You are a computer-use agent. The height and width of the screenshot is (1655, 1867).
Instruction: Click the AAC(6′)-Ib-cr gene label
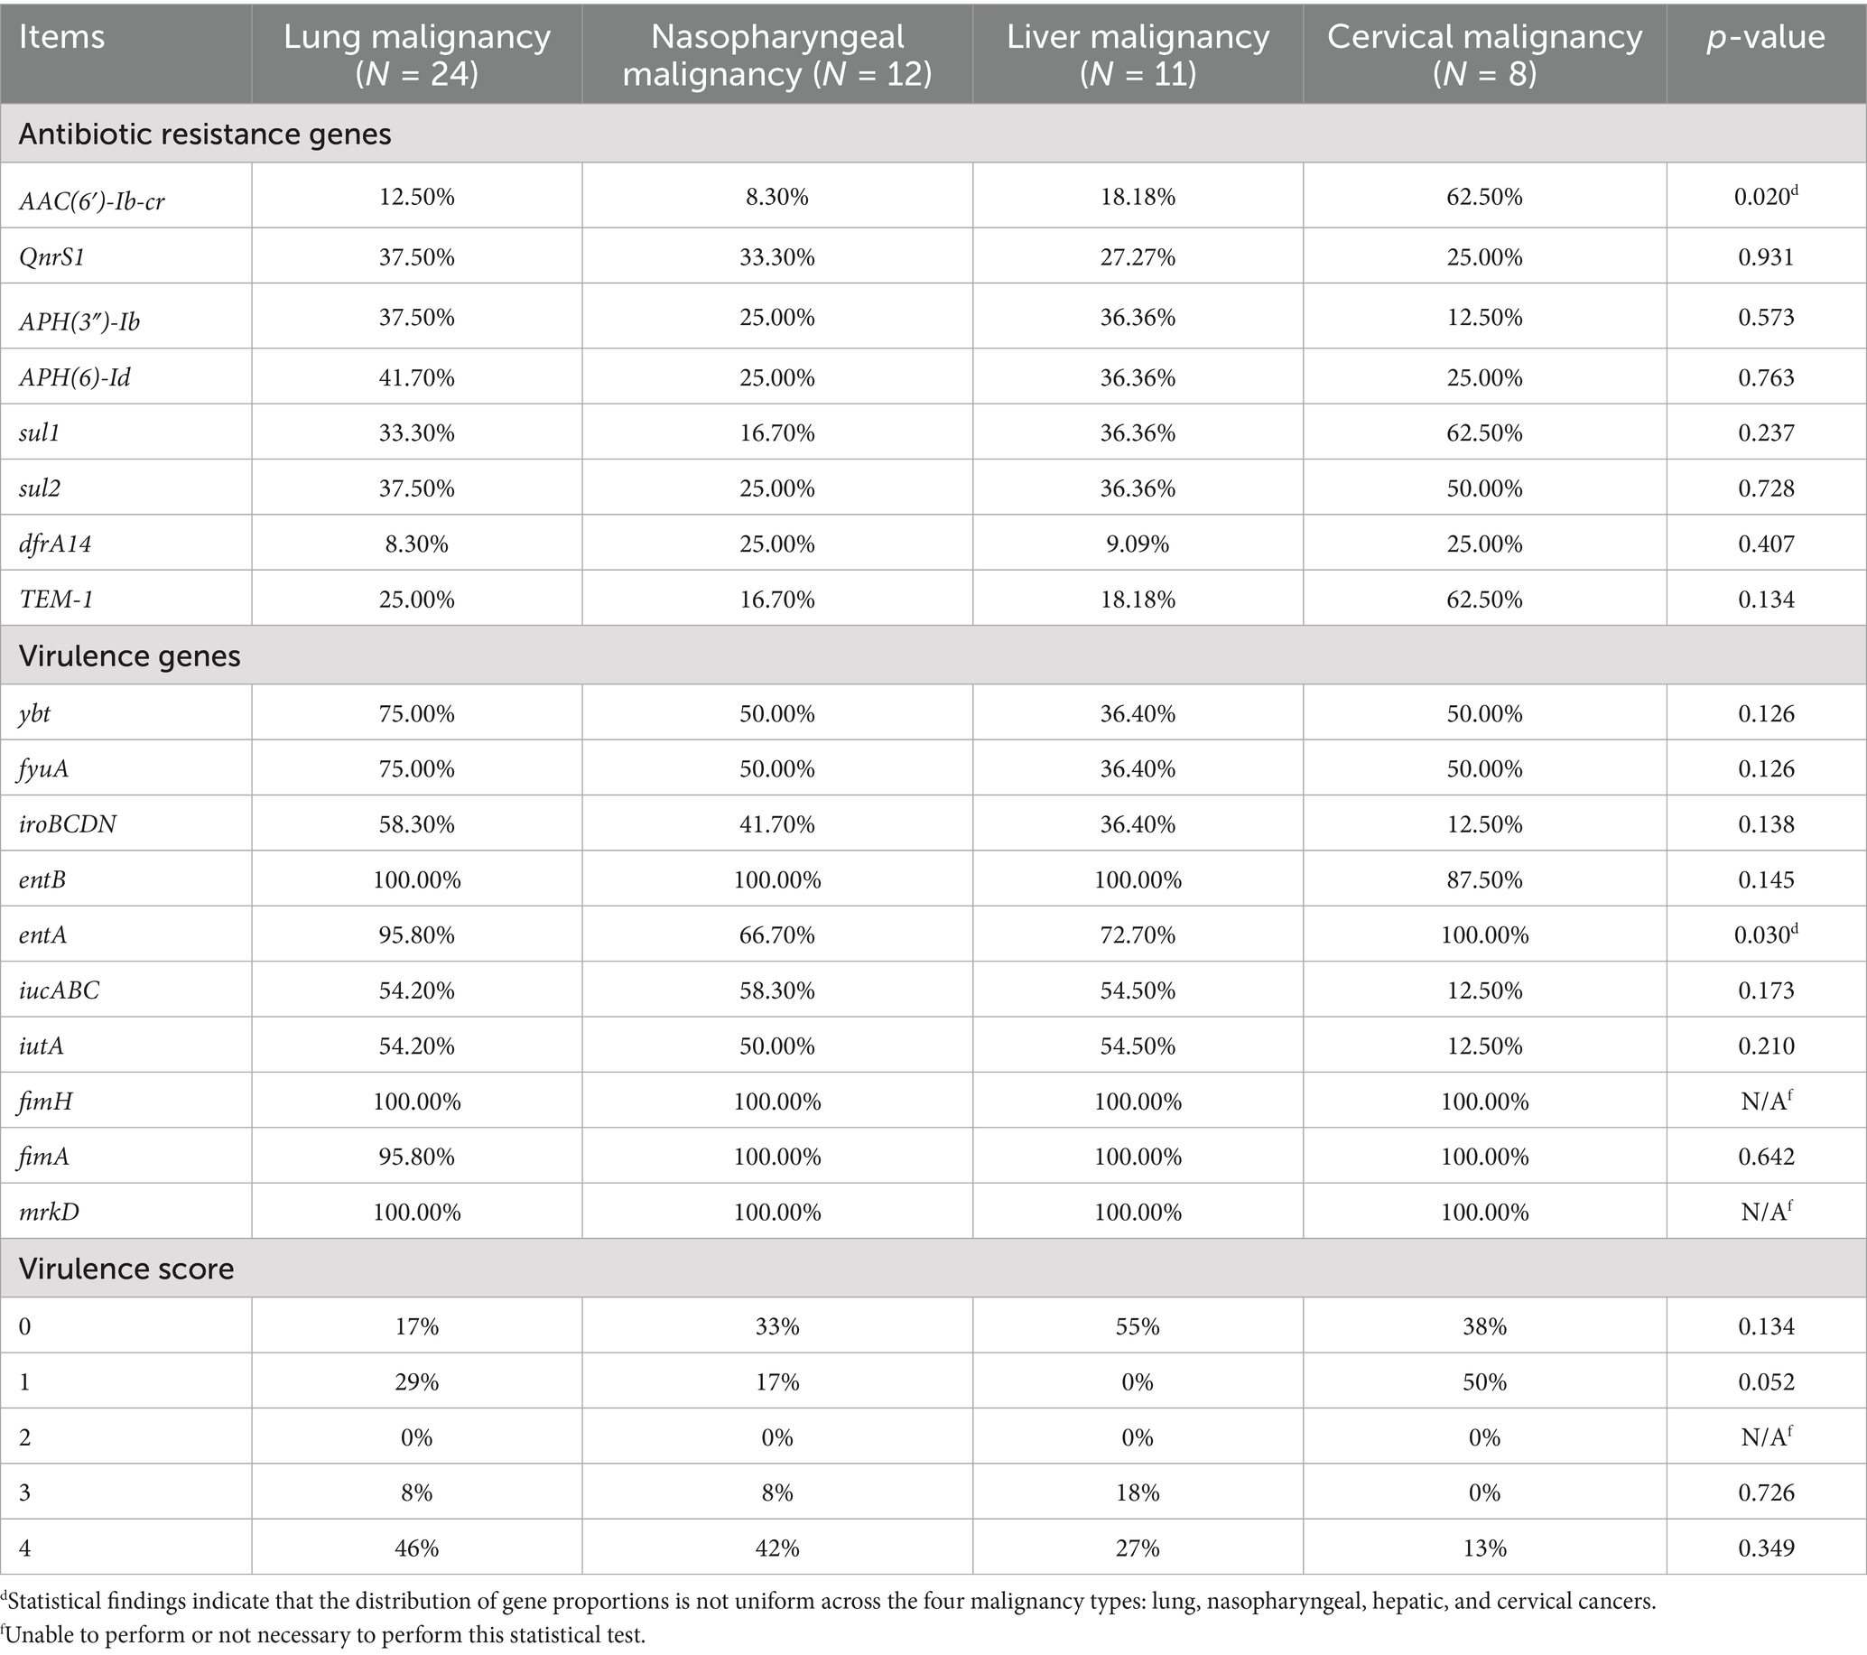(91, 200)
